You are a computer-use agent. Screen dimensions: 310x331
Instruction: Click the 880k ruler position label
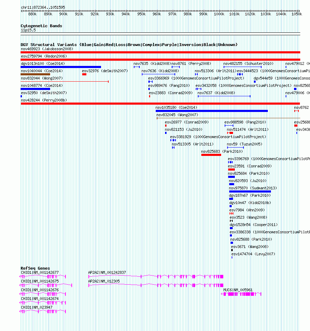32,14
